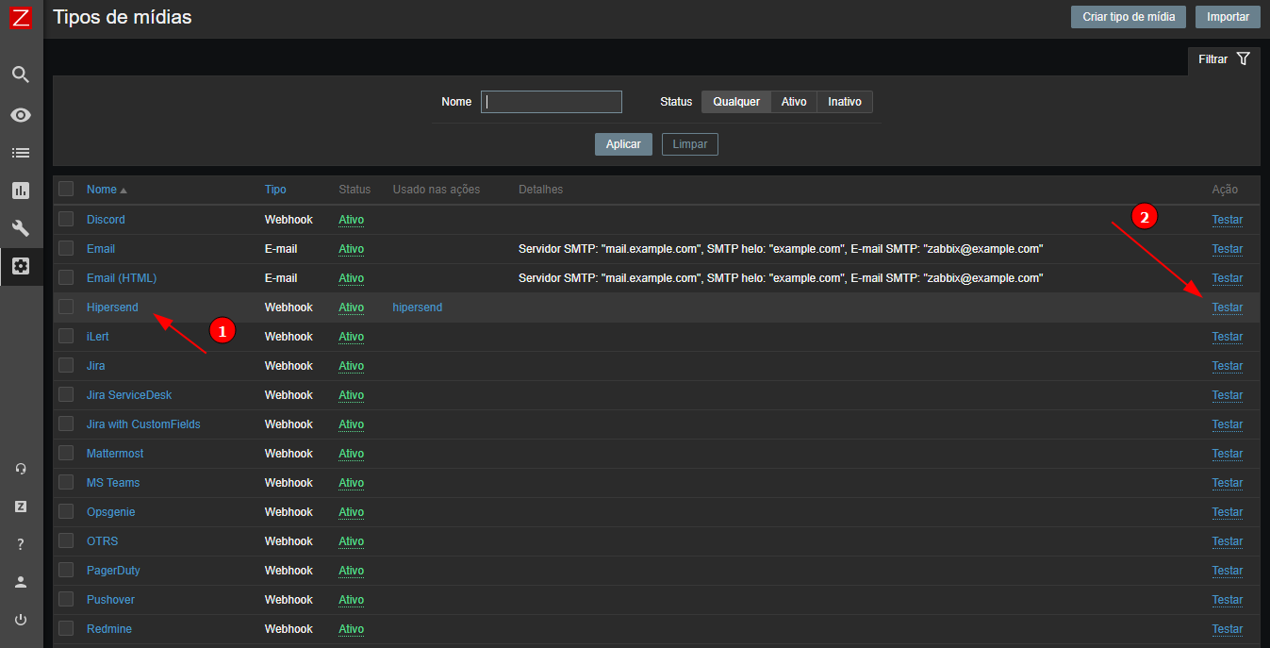Viewport: 1270px width, 648px height.
Task: Click Criar tipo de mídia button
Action: click(1129, 17)
